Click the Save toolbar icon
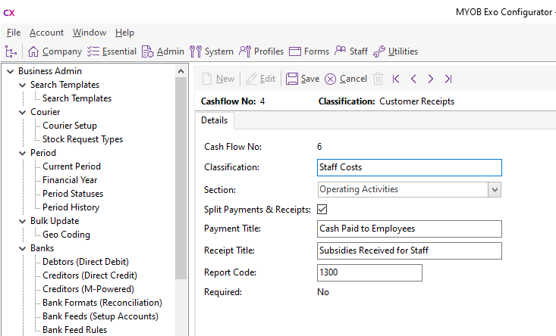556x336 pixels. [x=292, y=79]
